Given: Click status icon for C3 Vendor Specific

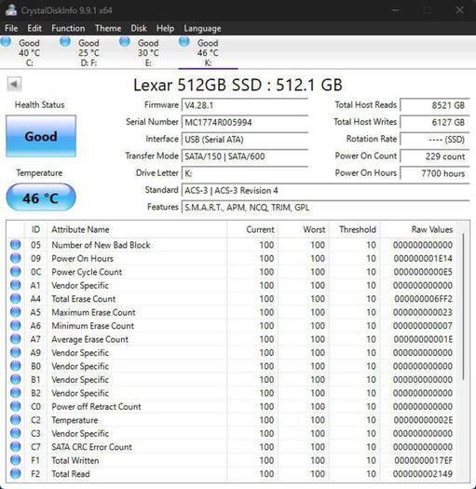Looking at the screenshot, I should point(15,433).
